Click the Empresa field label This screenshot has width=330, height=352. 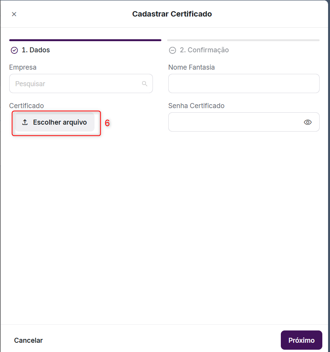(23, 67)
